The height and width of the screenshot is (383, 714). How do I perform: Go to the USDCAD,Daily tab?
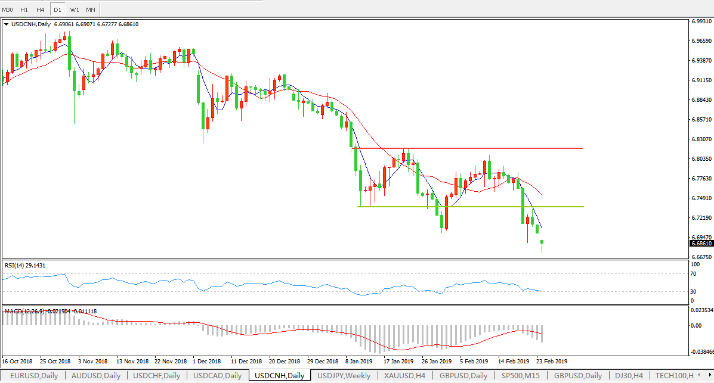tap(217, 376)
